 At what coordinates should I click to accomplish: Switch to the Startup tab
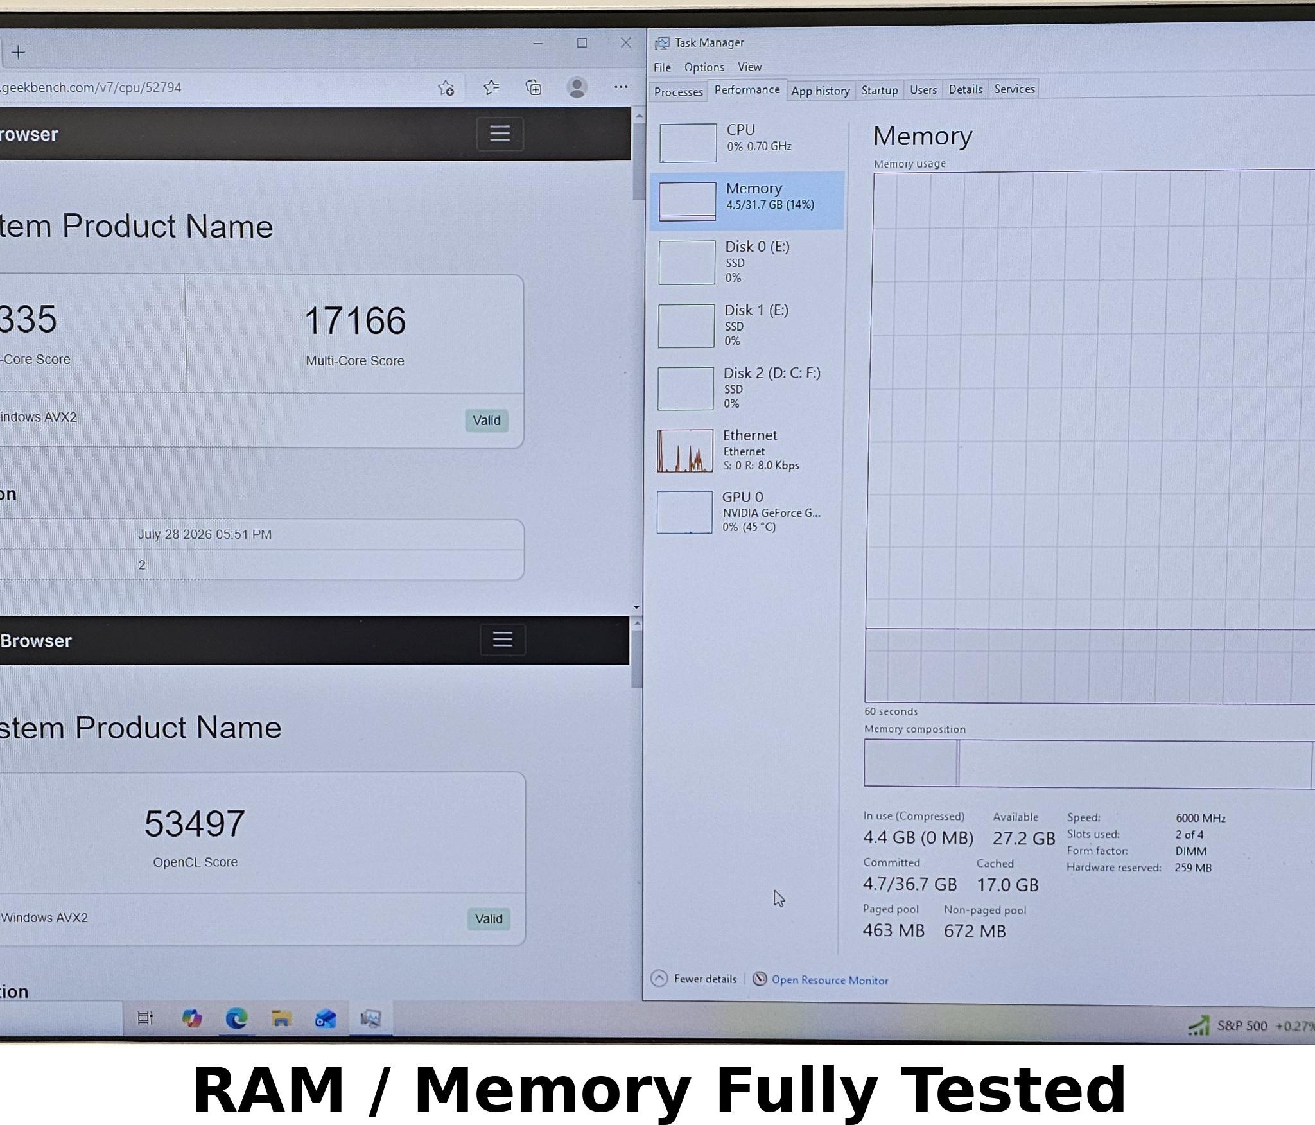click(879, 90)
